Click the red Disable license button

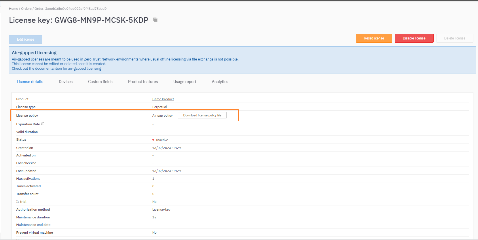click(x=414, y=38)
